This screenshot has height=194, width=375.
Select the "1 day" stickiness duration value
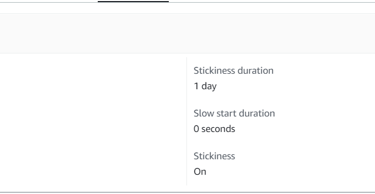tap(205, 86)
